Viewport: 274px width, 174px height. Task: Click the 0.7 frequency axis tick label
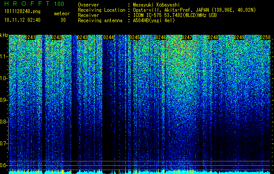pos(4,144)
